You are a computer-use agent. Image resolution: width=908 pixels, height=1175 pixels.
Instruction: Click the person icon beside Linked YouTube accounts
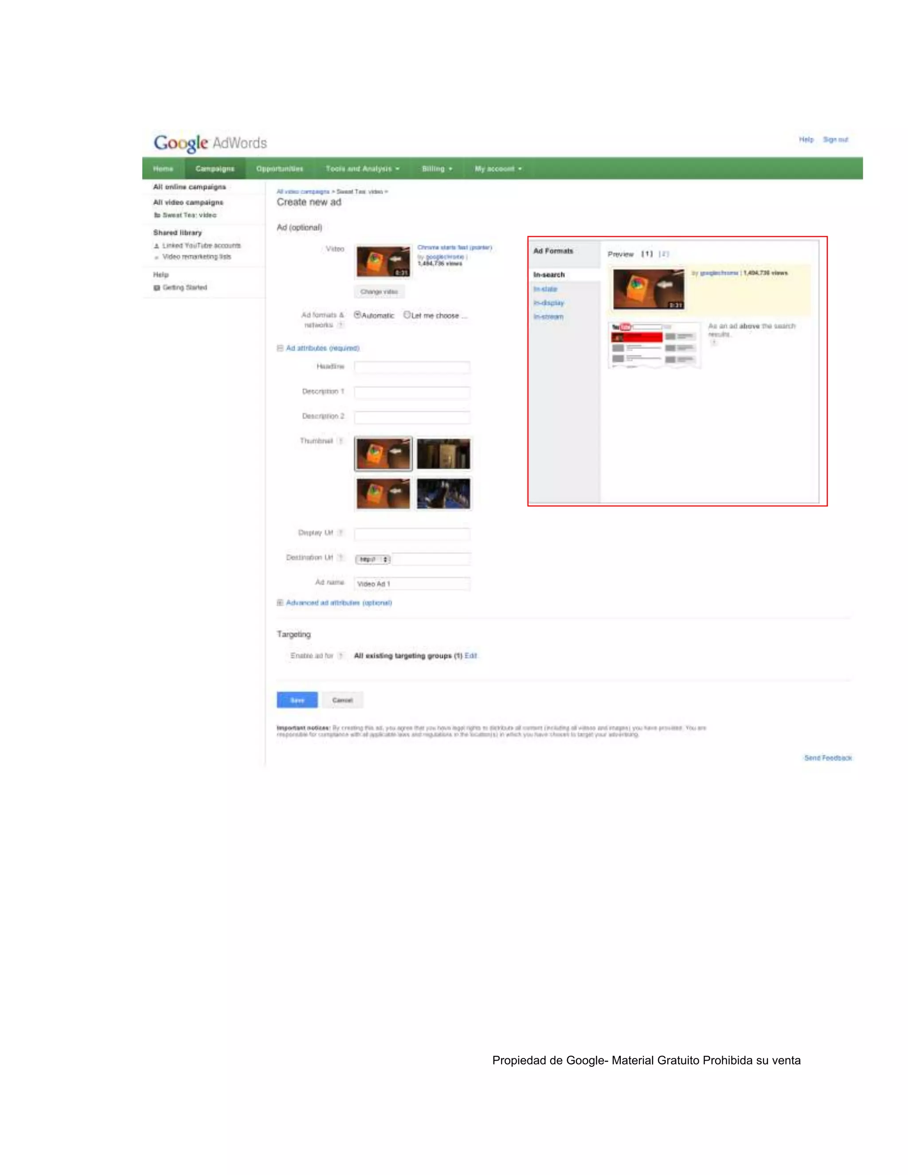(x=157, y=246)
